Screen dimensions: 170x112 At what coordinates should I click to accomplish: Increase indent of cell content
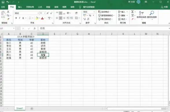72,18
